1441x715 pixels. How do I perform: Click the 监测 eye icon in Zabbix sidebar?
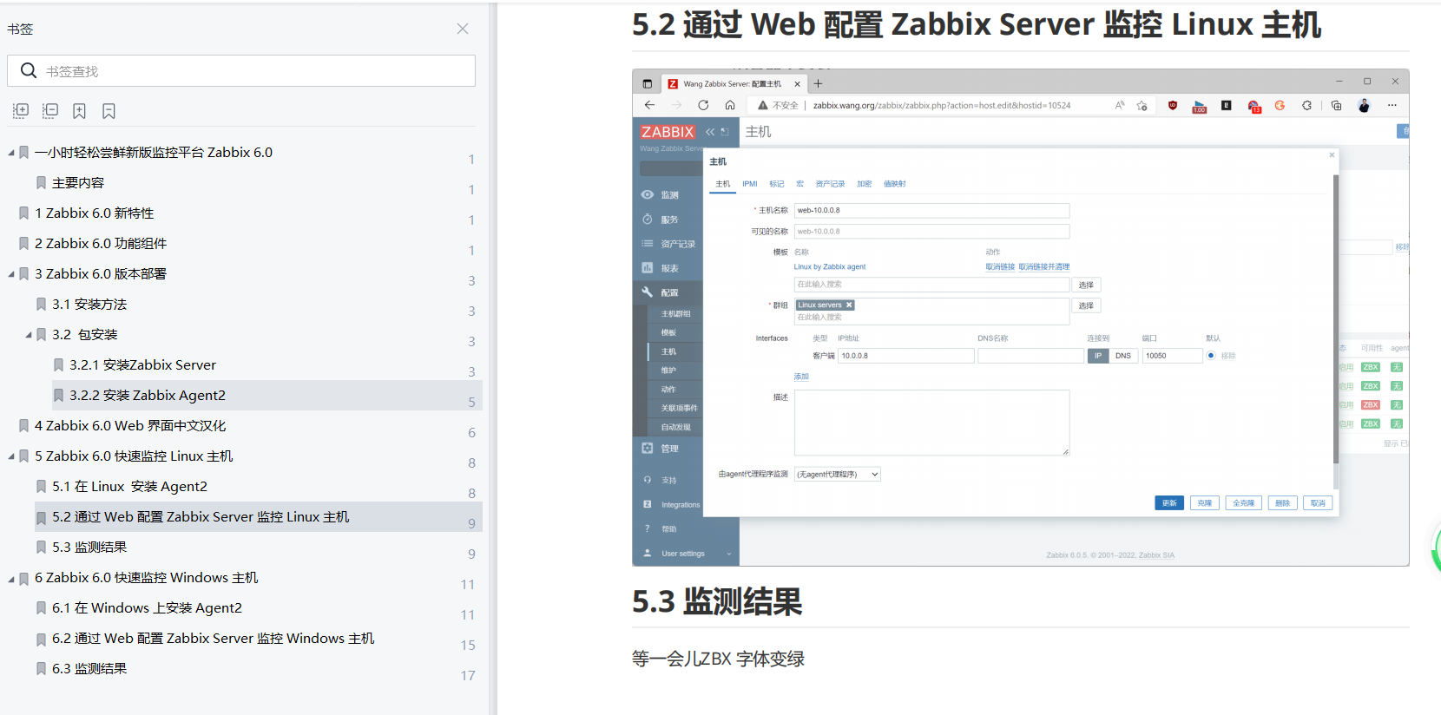648,194
